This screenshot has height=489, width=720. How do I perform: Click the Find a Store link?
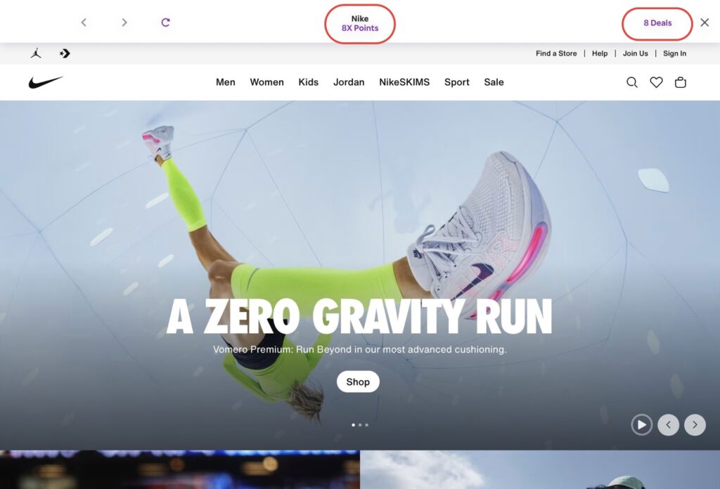(556, 53)
